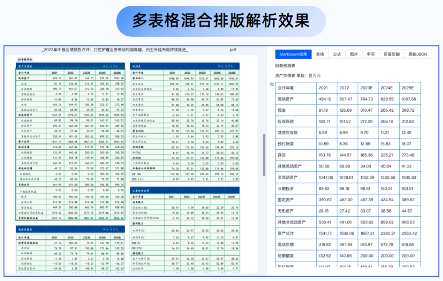Select the 公式 tab
The height and width of the screenshot is (281, 443).
[x=337, y=54]
